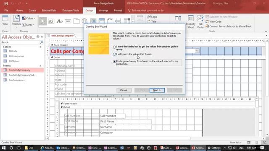
Task: Click the frmCallsByCompany document tab
Action: pos(62,36)
